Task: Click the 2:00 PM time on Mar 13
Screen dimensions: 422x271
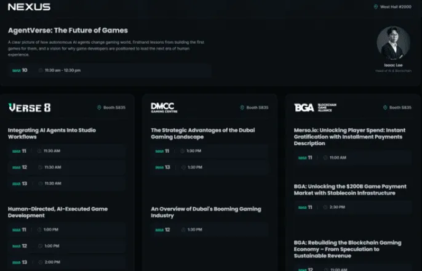Action: [x=52, y=262]
